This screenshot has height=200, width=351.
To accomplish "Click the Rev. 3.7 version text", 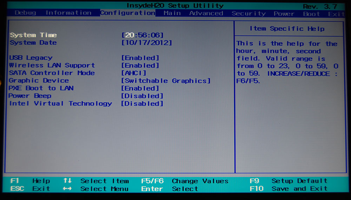I will tap(320, 6).
